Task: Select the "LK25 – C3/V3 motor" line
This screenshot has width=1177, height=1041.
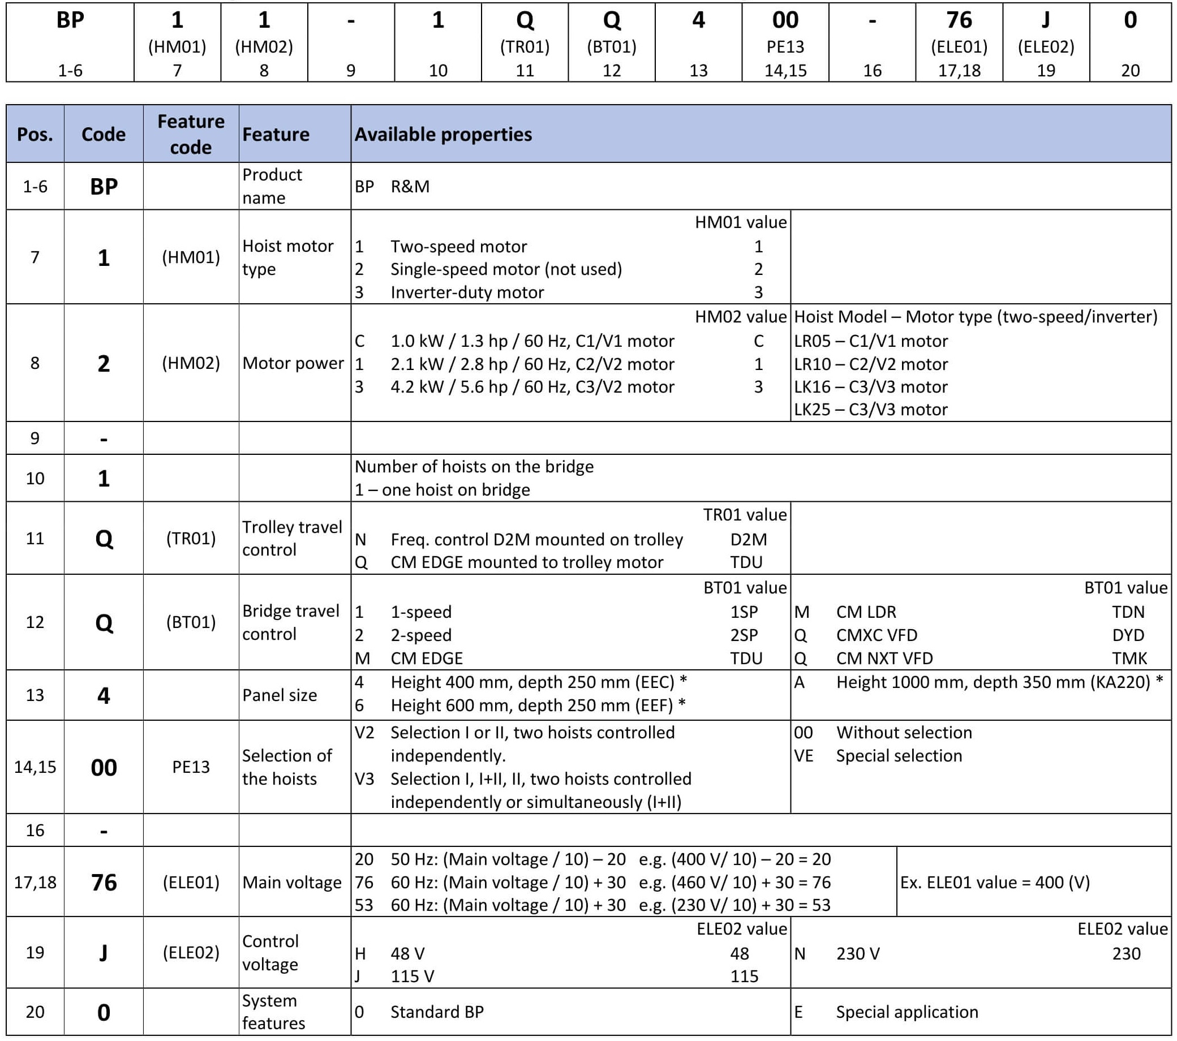Action: [x=871, y=410]
